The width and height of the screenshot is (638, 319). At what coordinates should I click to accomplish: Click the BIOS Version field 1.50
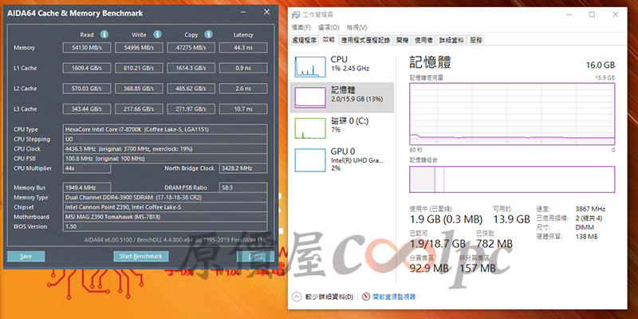click(x=165, y=226)
